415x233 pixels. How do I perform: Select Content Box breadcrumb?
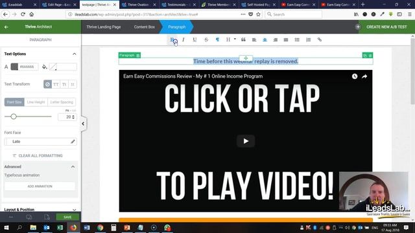[144, 27]
